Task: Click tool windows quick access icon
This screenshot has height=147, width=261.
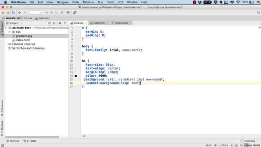Action: [x=2, y=145]
